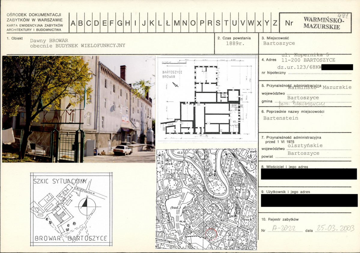Screen dimensions: 360x253
Task: Select letter Ł in the alphabet strip
Action: point(168,23)
